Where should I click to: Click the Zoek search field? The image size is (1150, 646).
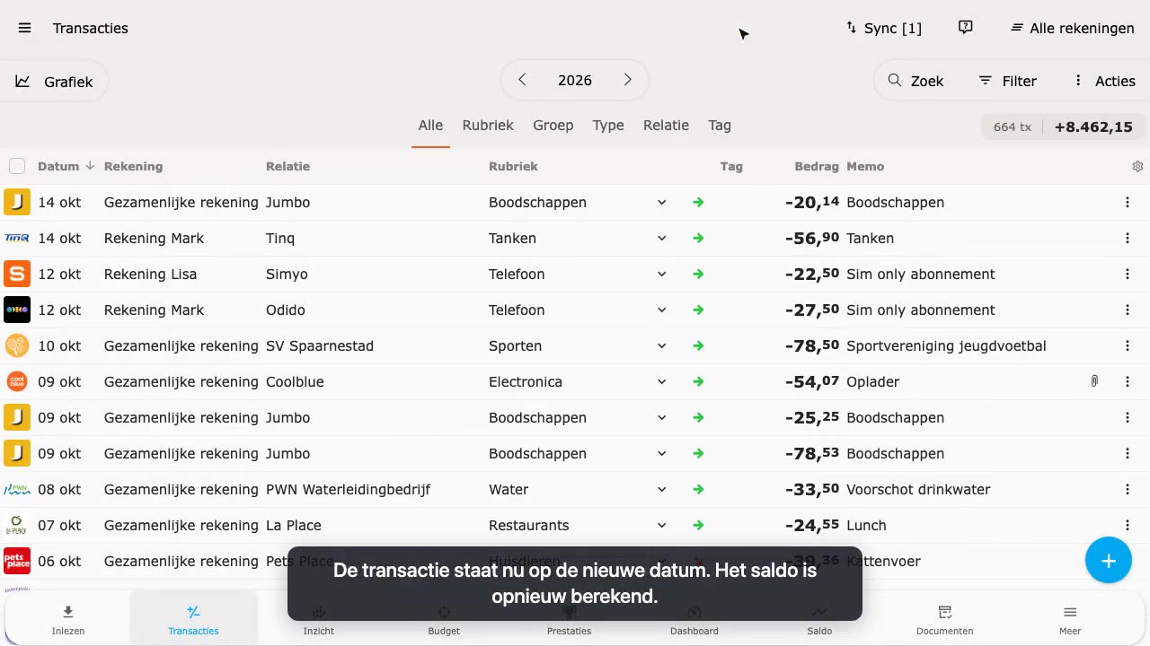tap(916, 81)
